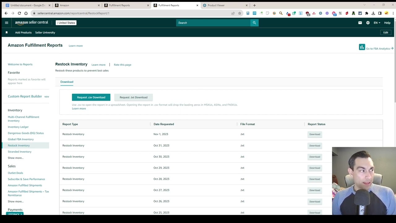Switch to the Amazon browser tab
Screen dimensions: 396x223
click(77, 5)
